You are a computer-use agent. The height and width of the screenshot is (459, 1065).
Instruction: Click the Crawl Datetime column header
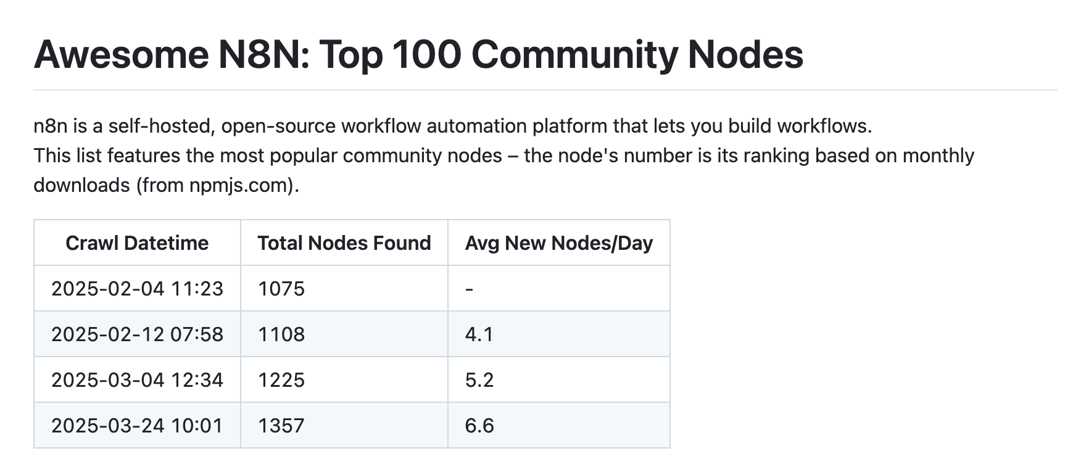[x=137, y=243]
